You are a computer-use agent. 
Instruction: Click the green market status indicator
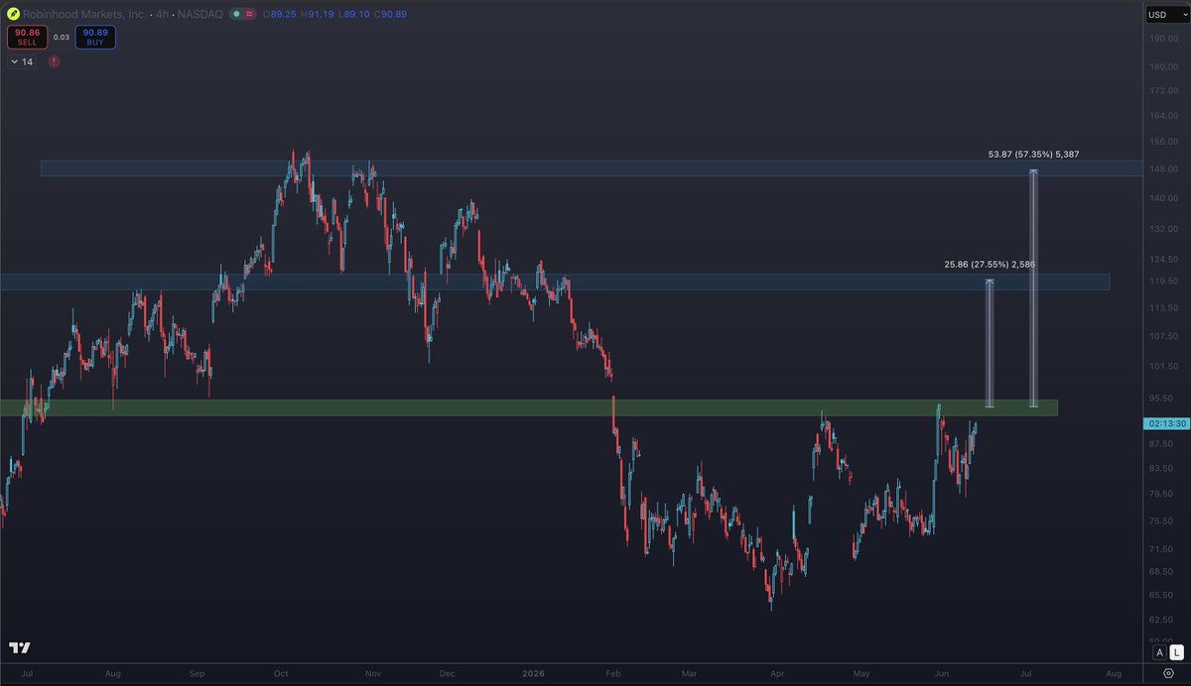pos(235,14)
